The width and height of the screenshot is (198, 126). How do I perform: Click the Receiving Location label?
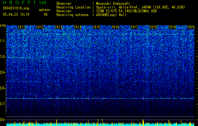pos(73,7)
